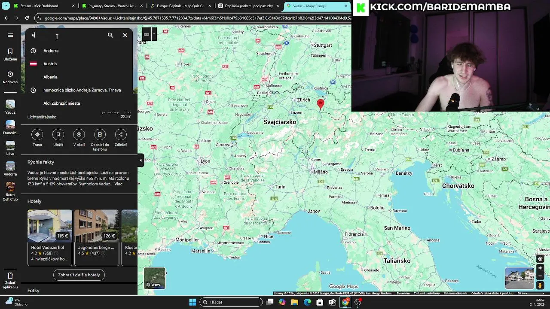Open the Google Maps hamburger menu
This screenshot has height=309, width=550.
pos(10,35)
